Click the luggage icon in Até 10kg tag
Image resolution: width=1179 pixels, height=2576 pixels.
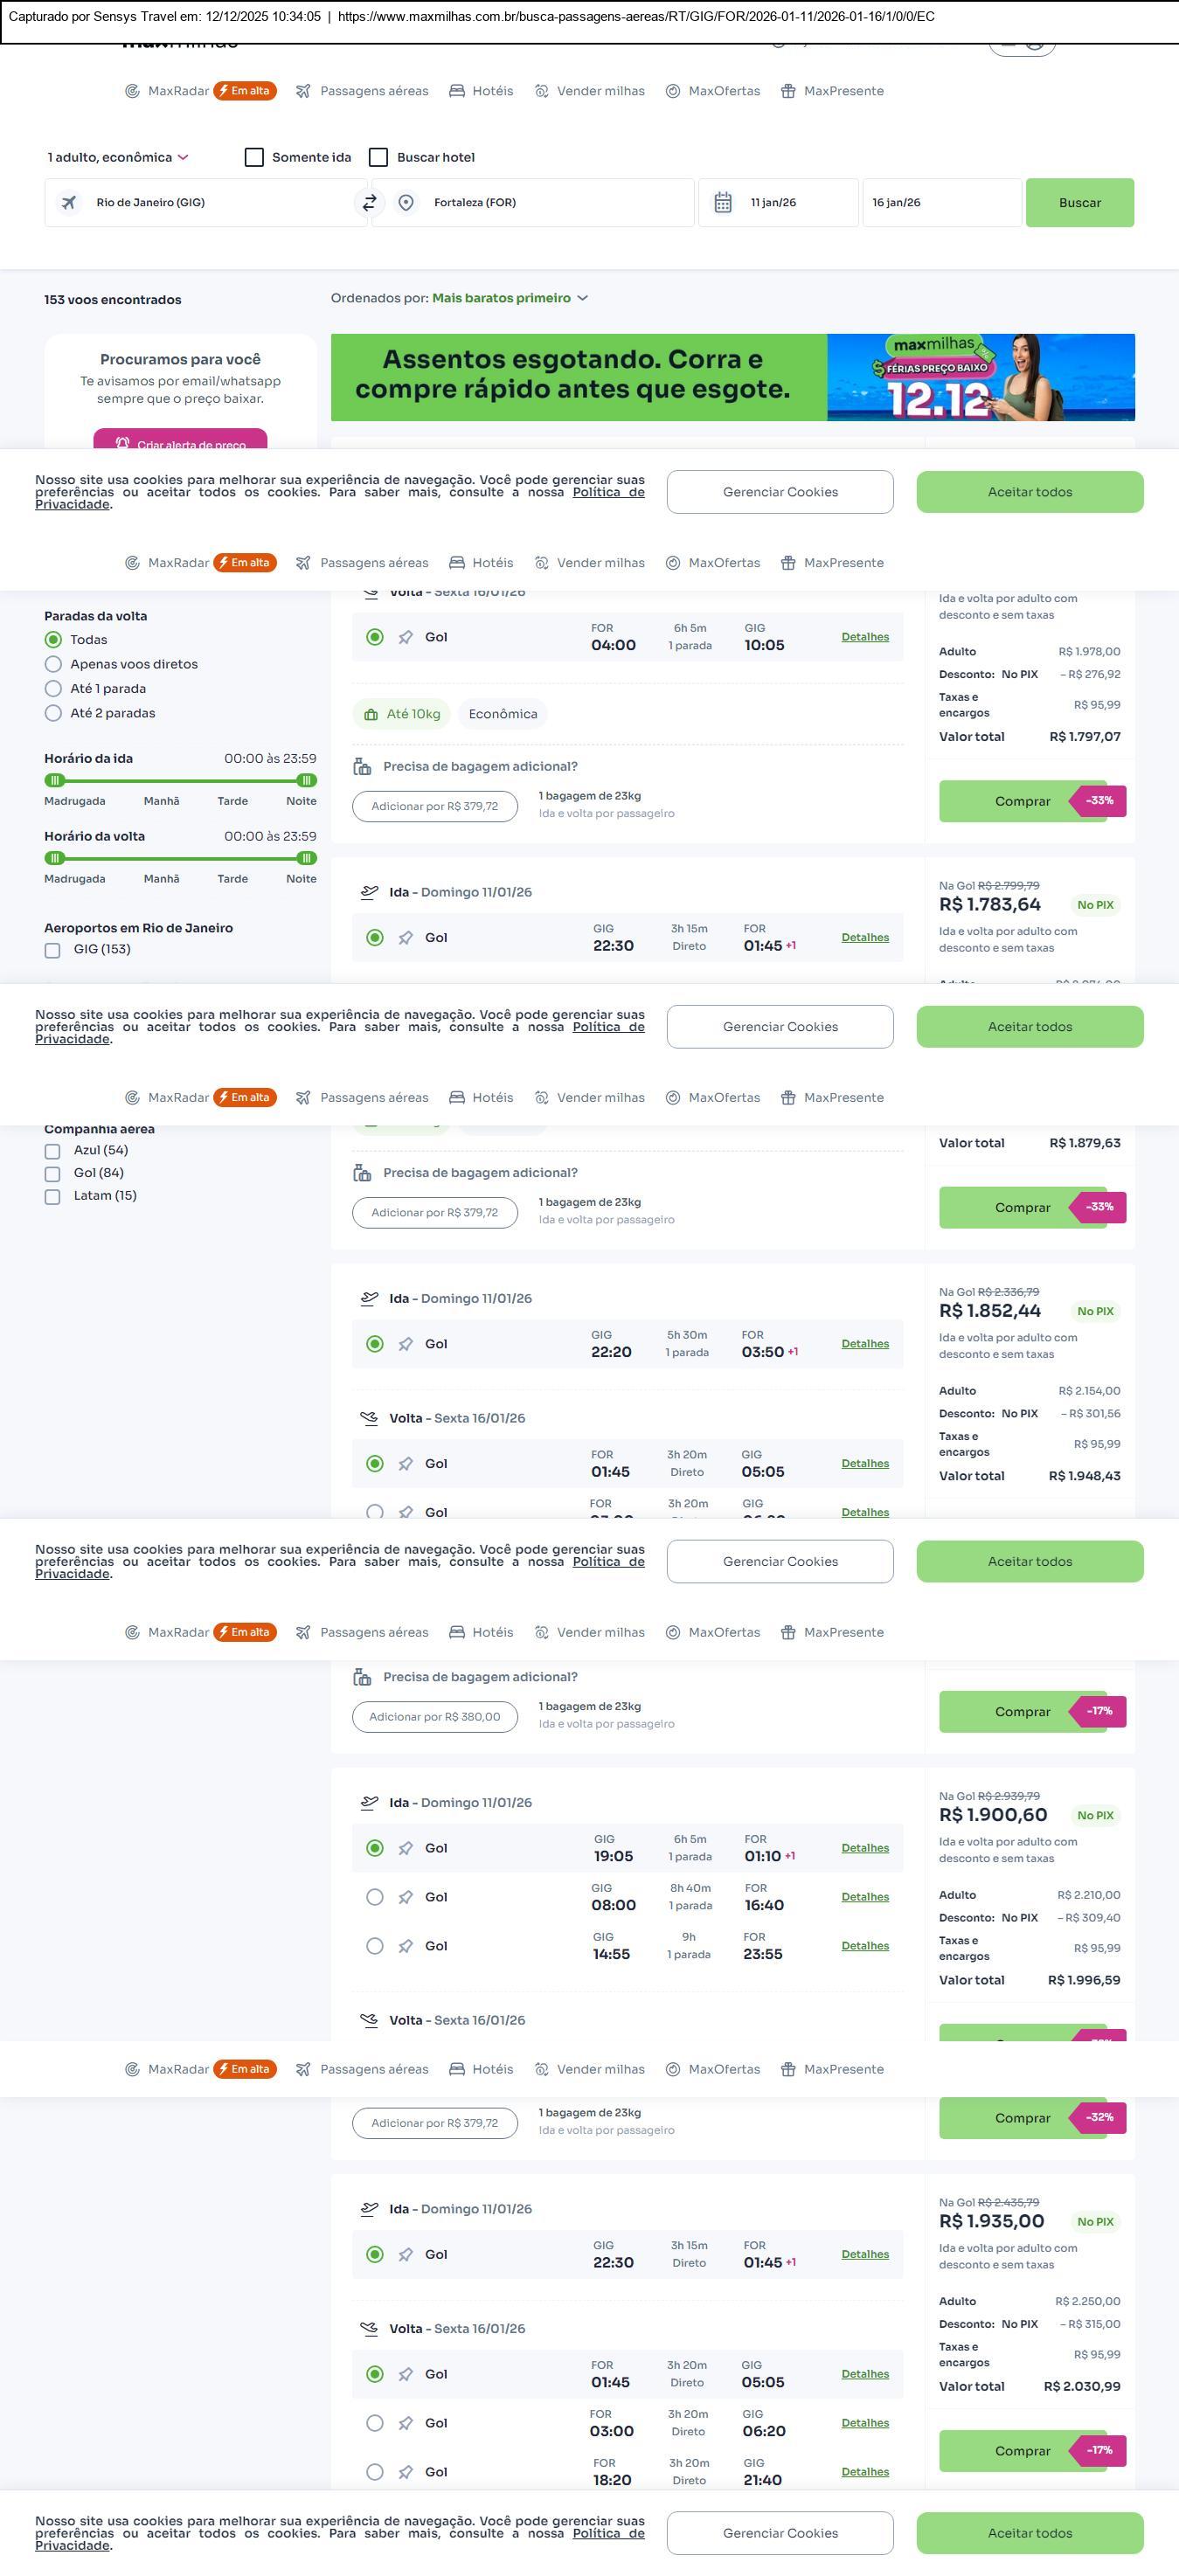[x=371, y=714]
